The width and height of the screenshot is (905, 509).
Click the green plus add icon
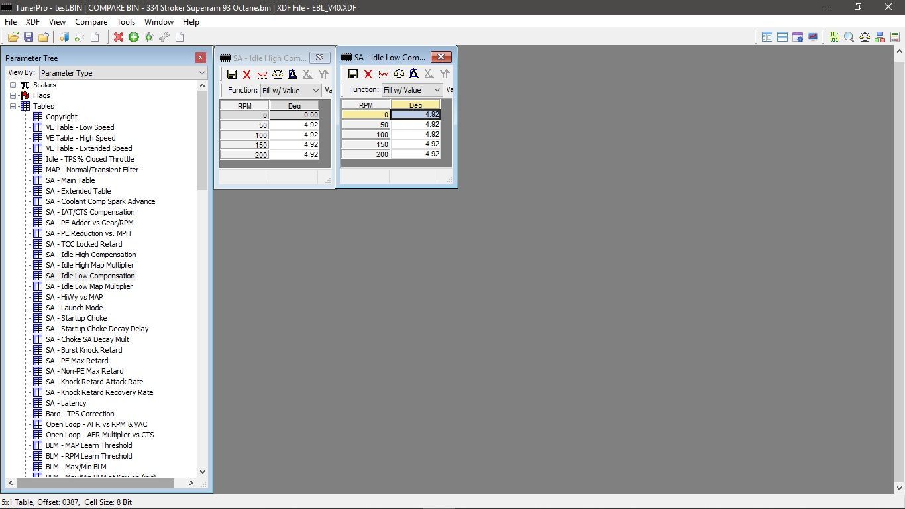pos(134,37)
